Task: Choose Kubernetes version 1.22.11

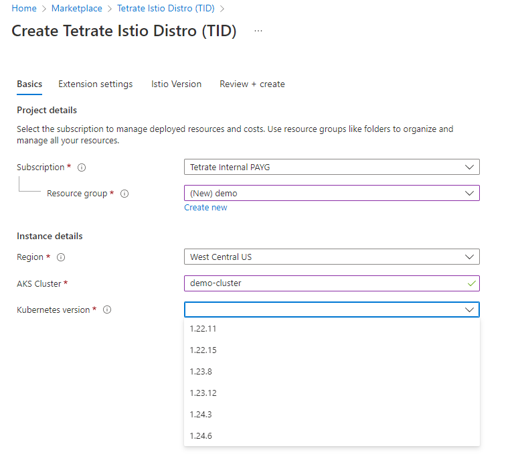Action: [203, 329]
